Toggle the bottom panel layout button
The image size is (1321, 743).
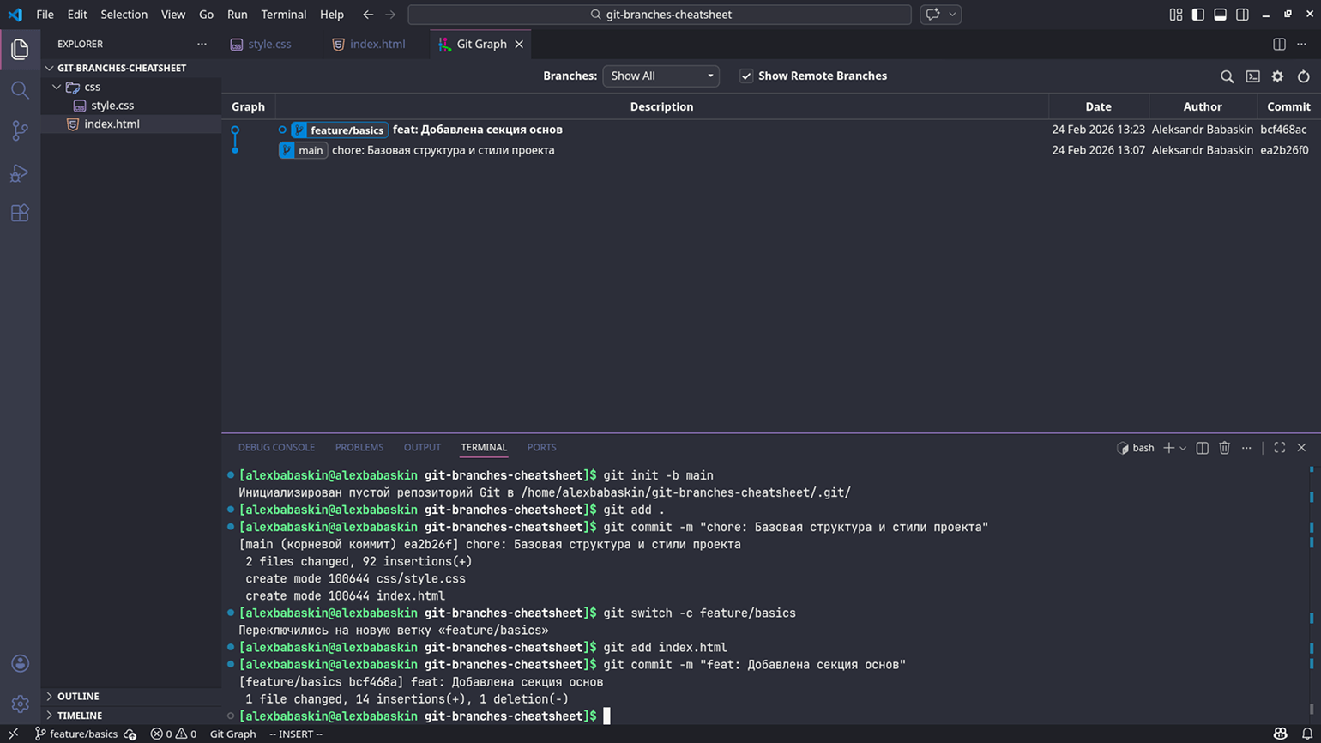1220,15
